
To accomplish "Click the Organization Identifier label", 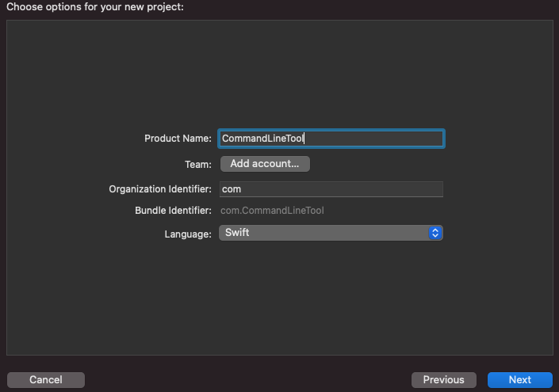I will [160, 189].
